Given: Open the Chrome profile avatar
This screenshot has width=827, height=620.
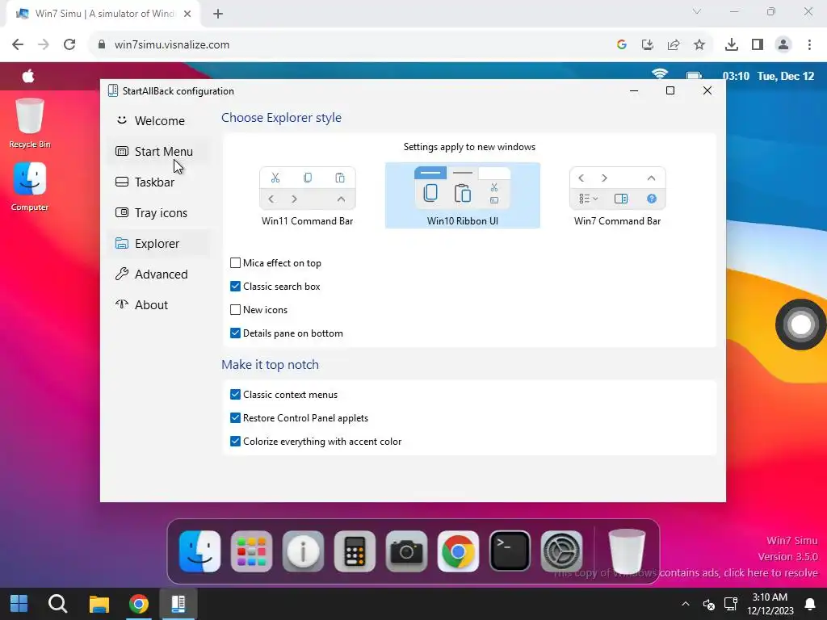Looking at the screenshot, I should tap(783, 44).
